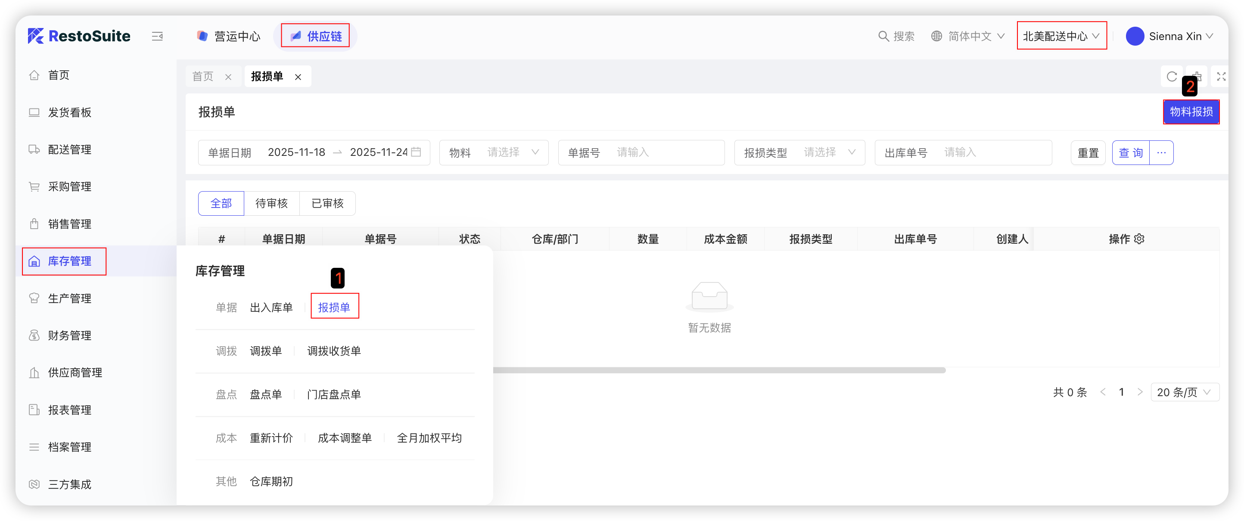
Task: Click the search magnifier icon
Action: (883, 36)
